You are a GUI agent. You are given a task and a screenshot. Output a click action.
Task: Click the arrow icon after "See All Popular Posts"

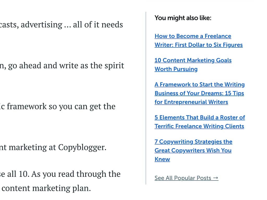coord(215,178)
